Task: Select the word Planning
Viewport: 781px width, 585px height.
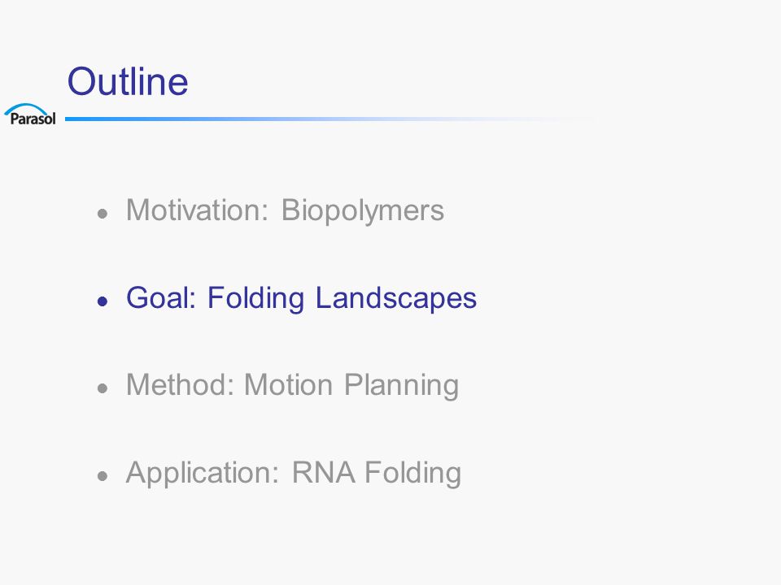Action: [401, 387]
